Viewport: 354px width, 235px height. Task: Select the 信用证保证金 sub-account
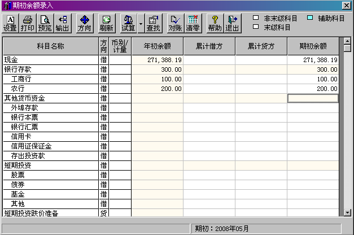[51, 146]
